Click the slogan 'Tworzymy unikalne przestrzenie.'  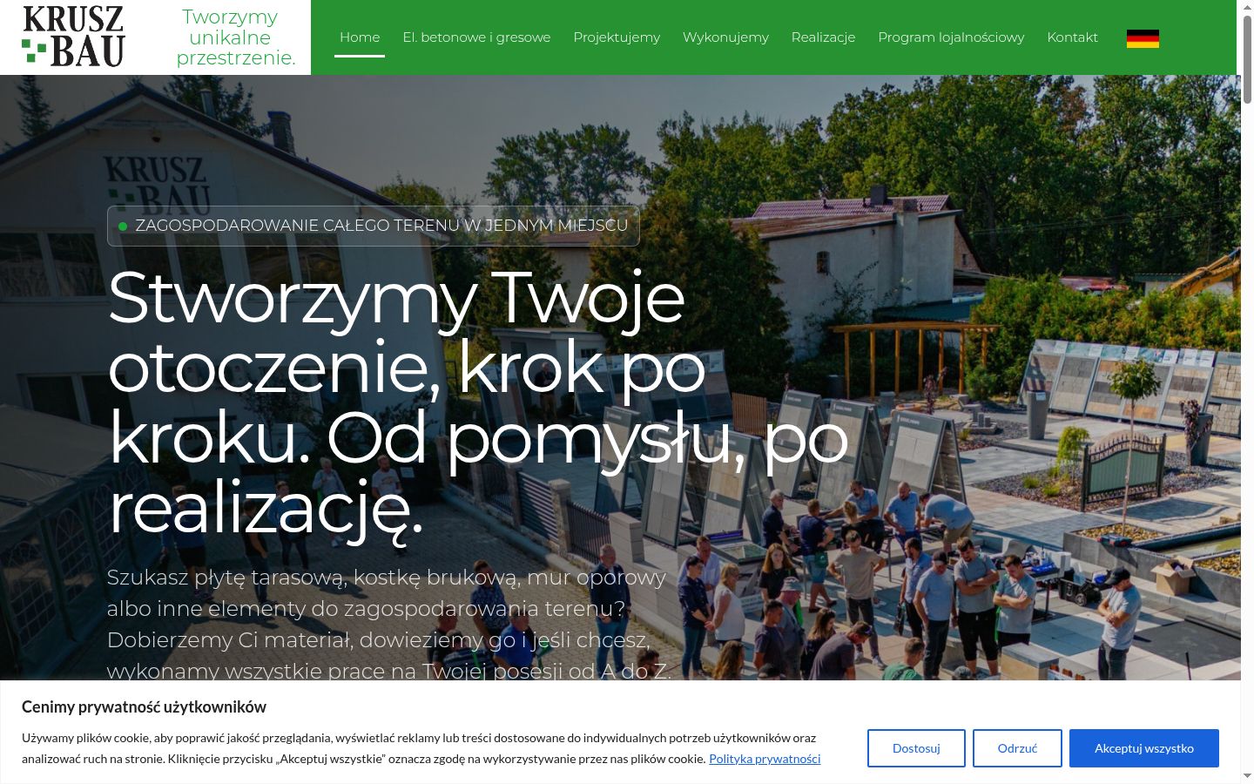point(235,37)
